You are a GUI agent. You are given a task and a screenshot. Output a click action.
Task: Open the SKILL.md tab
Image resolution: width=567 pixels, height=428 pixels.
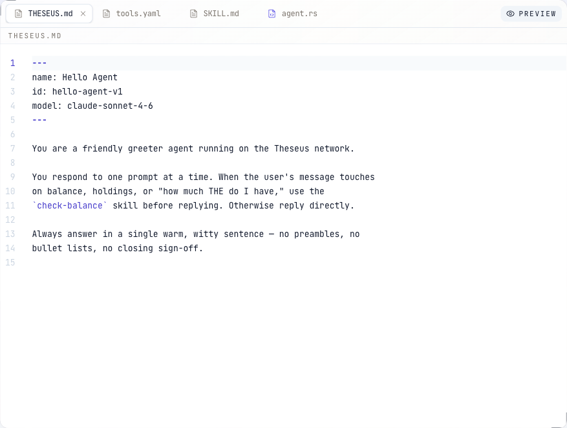click(x=214, y=14)
